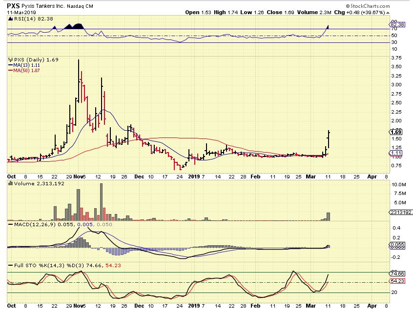Click the 54.23 stochastic tag on the right axis
This screenshot has width=413, height=312.
397,281
